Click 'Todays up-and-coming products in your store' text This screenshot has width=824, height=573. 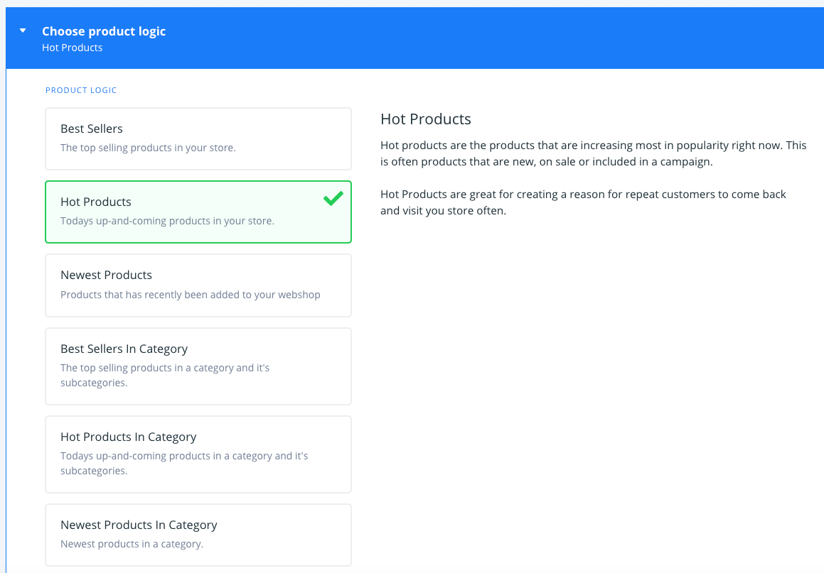pyautogui.click(x=167, y=221)
